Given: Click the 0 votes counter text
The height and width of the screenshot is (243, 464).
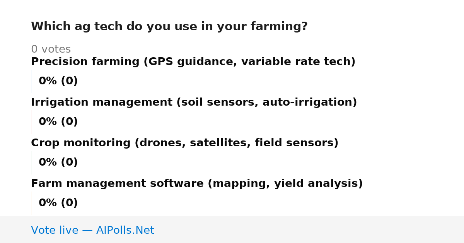Looking at the screenshot, I should point(51,50).
